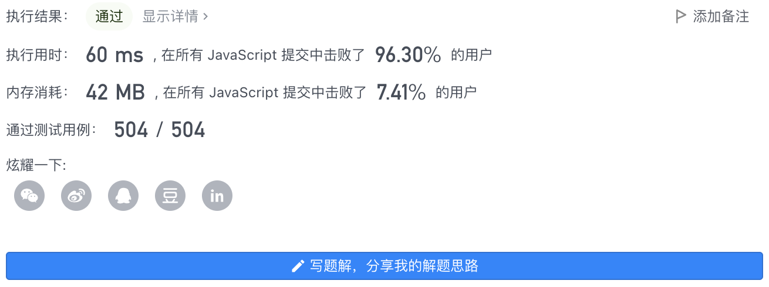Click the flag icon beside 添加备注

681,16
